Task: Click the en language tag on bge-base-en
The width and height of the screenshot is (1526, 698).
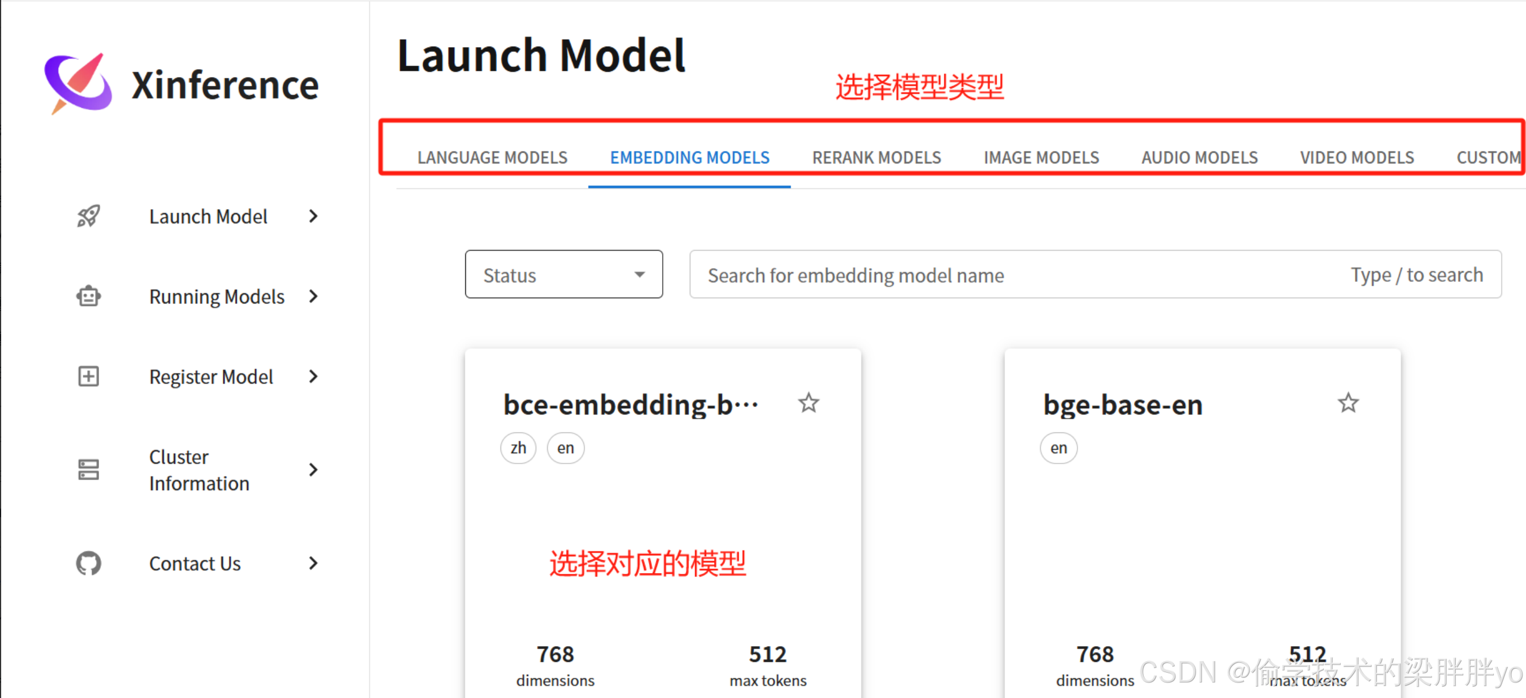Action: click(x=1058, y=448)
